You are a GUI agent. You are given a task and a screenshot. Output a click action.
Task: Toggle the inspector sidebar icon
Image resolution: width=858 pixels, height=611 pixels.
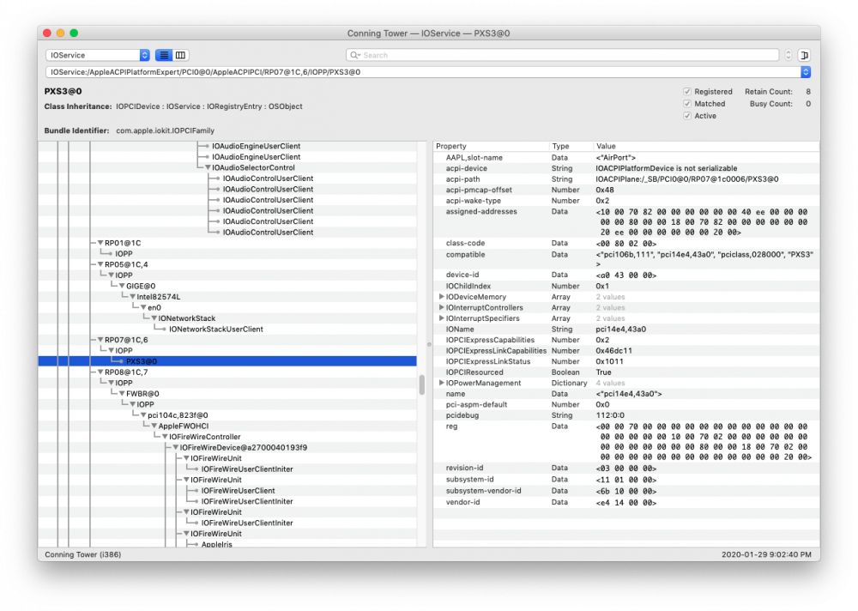[x=805, y=55]
